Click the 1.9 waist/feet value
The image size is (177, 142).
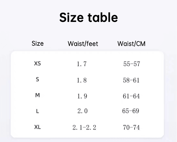(82, 96)
